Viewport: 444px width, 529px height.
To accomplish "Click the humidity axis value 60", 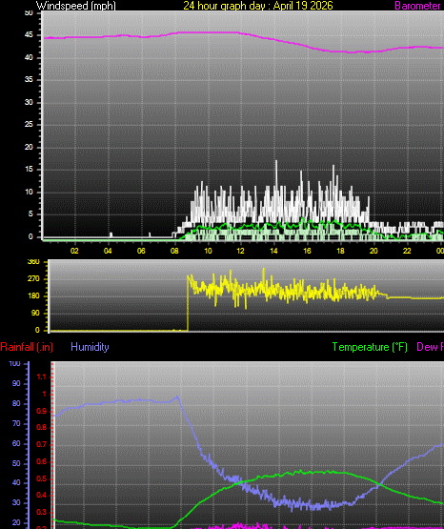I will (x=16, y=443).
